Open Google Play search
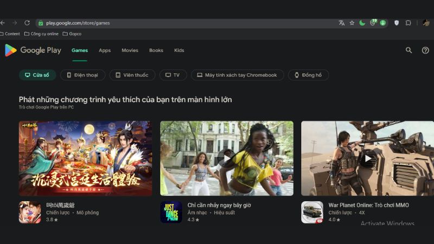This screenshot has width=434, height=244. pyautogui.click(x=409, y=50)
